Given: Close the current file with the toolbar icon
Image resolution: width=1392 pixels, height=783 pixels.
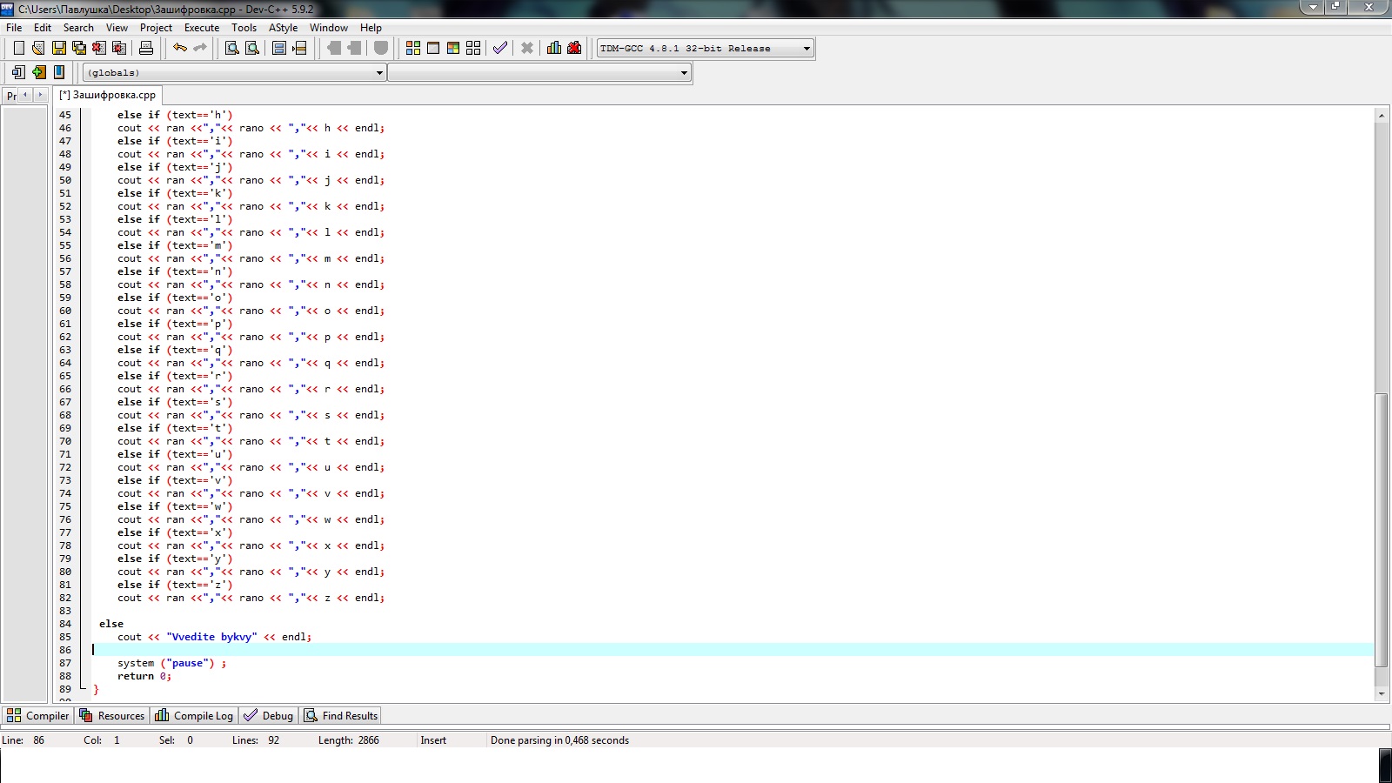Looking at the screenshot, I should coord(99,48).
